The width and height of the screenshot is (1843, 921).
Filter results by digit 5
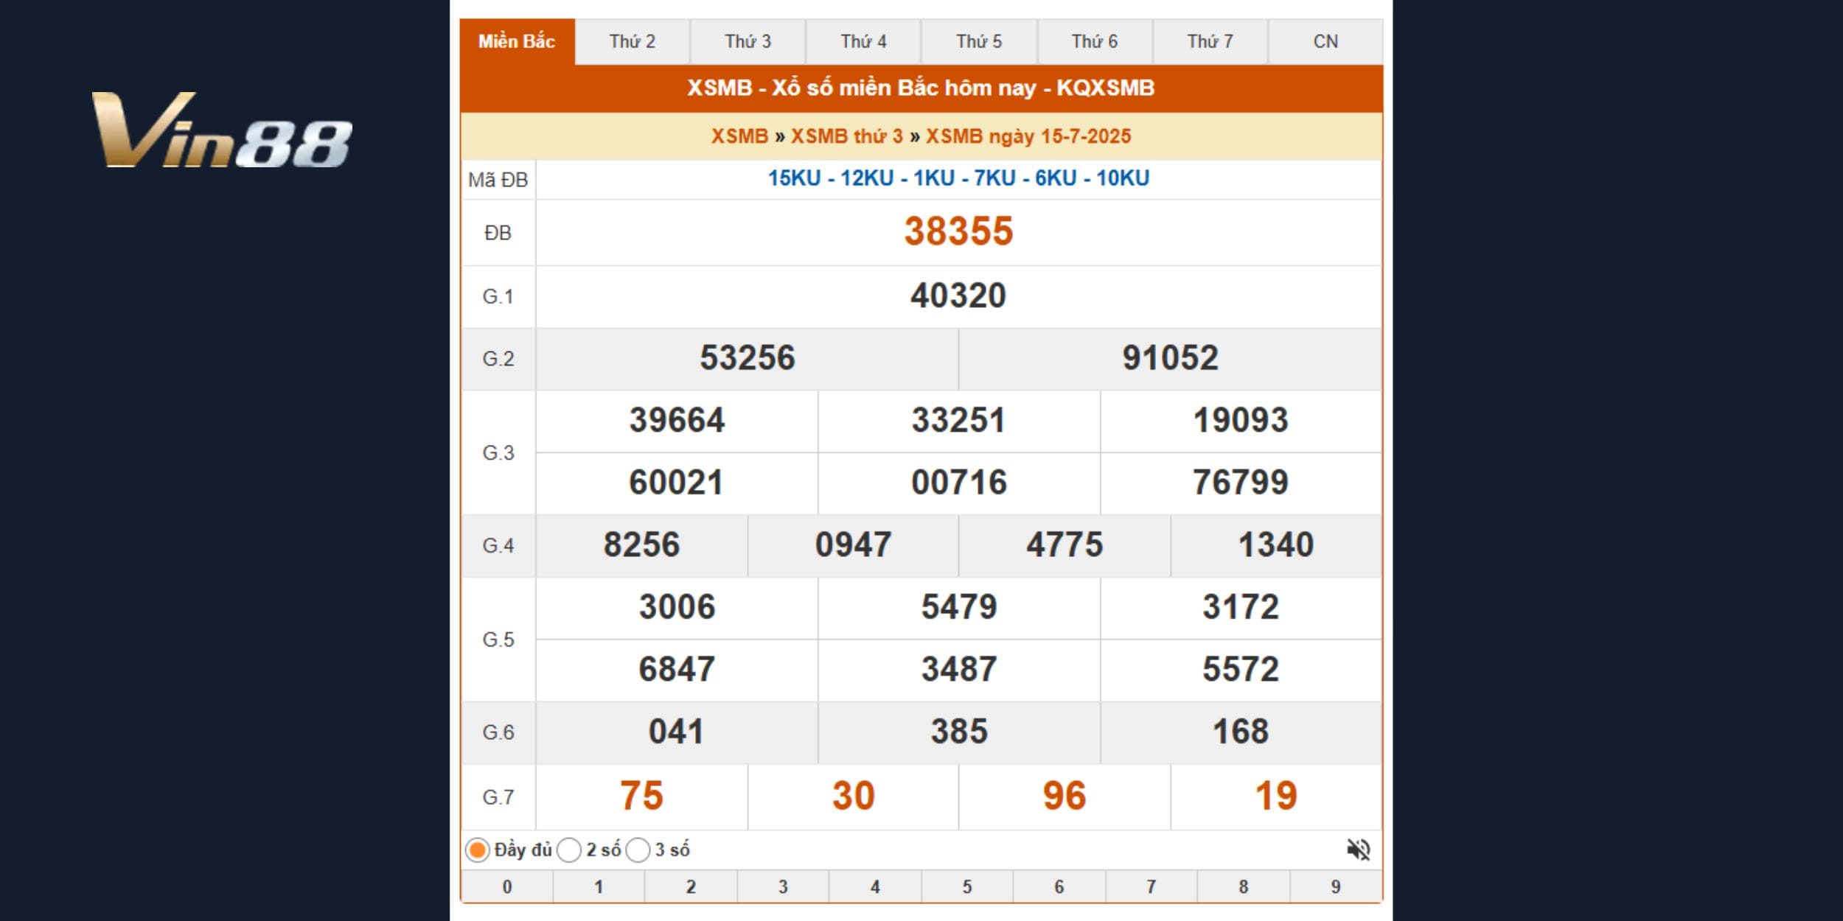[967, 886]
